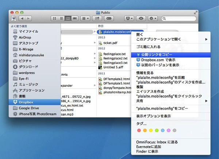Click the back navigation arrow

(x=22, y=19)
